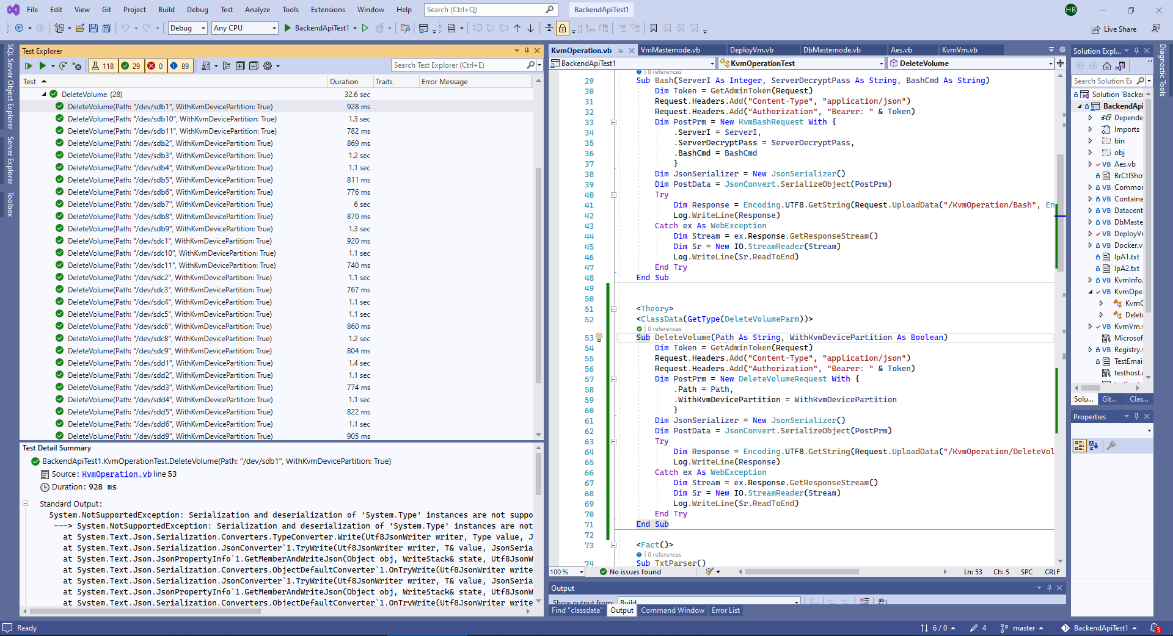Toggle the not-run tests filter showing 89
Image resolution: width=1173 pixels, height=636 pixels.
180,66
